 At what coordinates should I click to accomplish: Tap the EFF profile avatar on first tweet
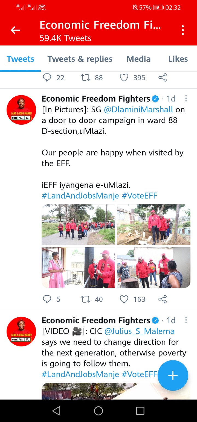coord(21,110)
